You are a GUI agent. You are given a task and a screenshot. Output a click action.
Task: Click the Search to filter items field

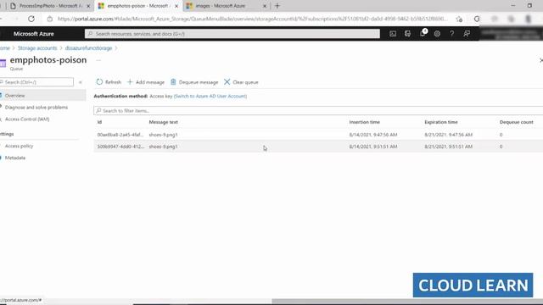point(318,111)
